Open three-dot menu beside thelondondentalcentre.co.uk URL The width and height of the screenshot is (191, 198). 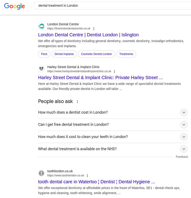(94, 29)
